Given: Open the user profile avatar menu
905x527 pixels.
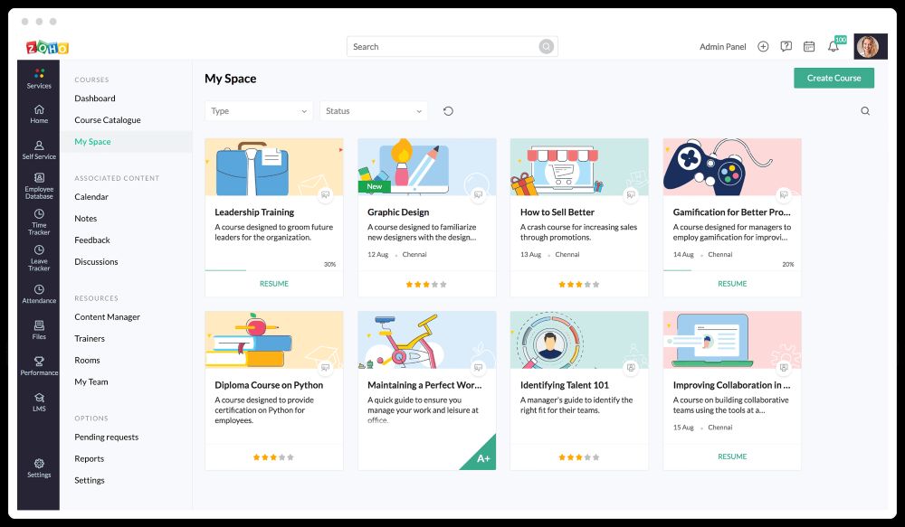Looking at the screenshot, I should pyautogui.click(x=868, y=46).
